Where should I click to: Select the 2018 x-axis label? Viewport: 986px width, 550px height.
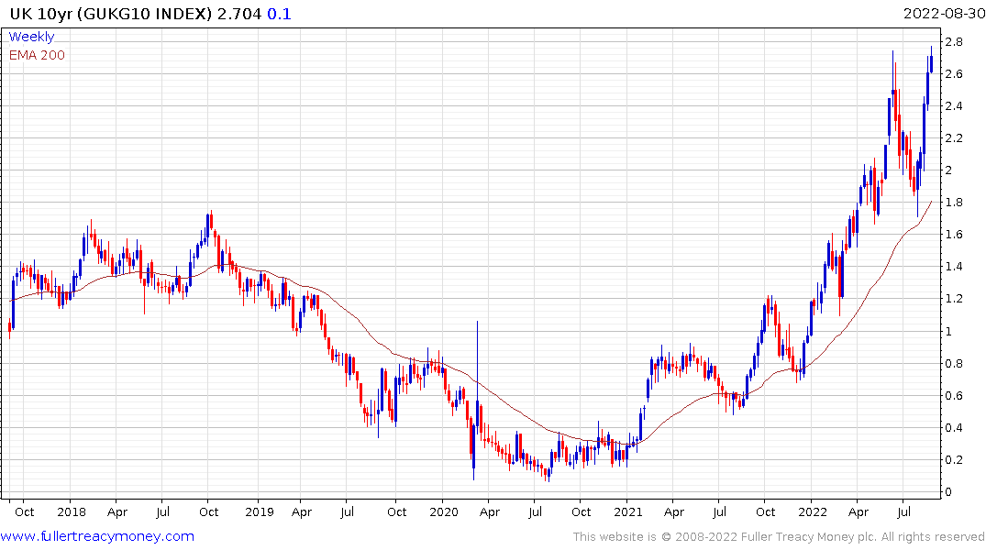(x=71, y=511)
